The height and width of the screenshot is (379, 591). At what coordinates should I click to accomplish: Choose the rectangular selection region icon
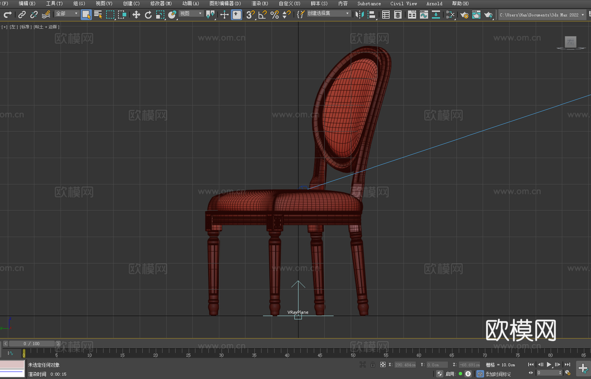click(x=110, y=15)
